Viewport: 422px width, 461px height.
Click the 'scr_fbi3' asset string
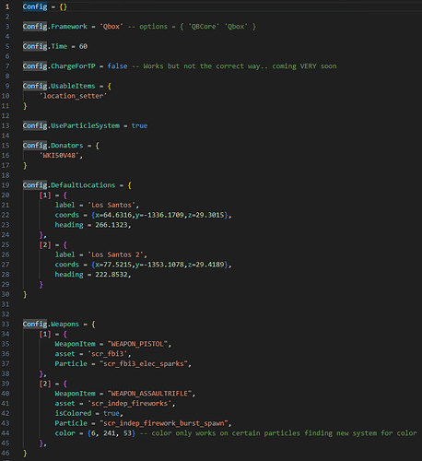click(108, 354)
